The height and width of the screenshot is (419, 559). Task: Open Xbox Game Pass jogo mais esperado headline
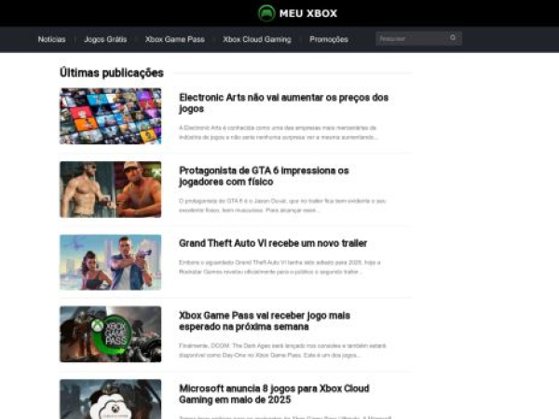pyautogui.click(x=265, y=321)
